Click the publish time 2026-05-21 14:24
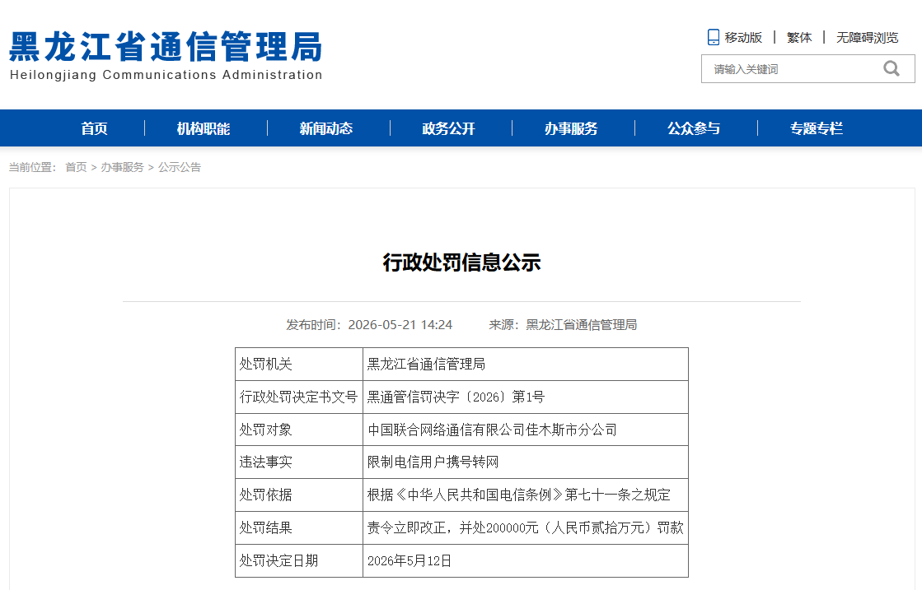 pos(400,325)
